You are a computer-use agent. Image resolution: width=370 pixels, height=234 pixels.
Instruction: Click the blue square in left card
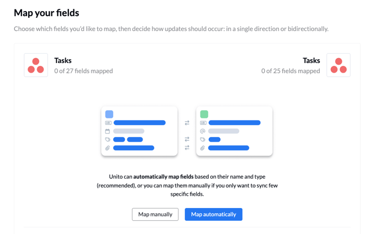[109, 114]
